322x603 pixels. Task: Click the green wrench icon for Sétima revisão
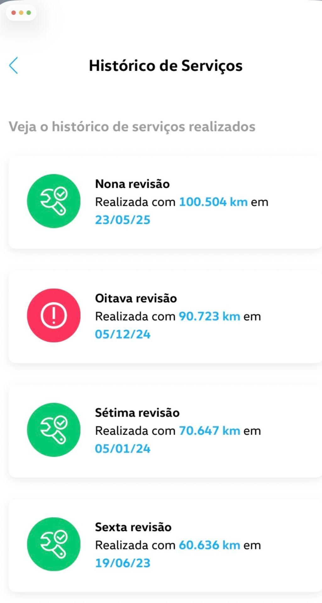[x=54, y=430]
